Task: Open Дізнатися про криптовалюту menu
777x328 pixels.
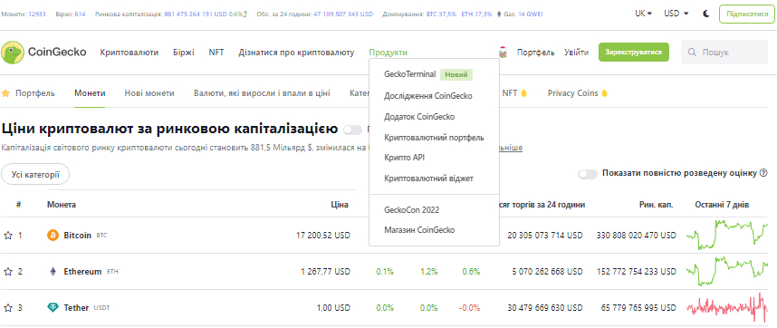Action: point(296,53)
